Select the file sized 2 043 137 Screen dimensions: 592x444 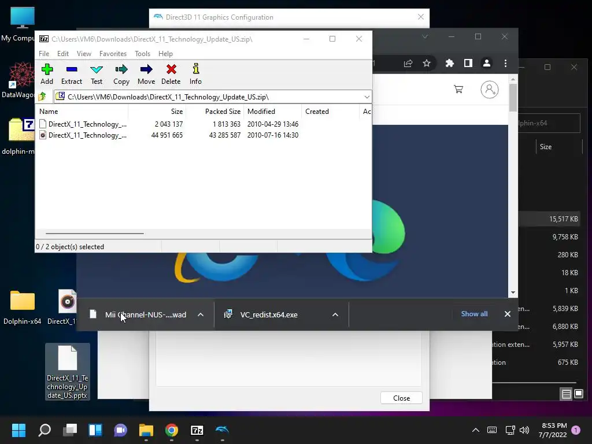[168, 124]
